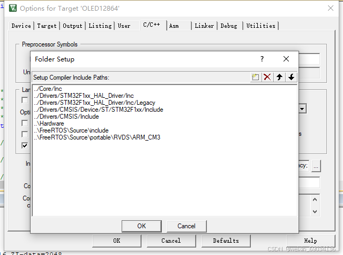This screenshot has width=343, height=255.
Task: Select the C/C++ tab
Action: pos(152,25)
